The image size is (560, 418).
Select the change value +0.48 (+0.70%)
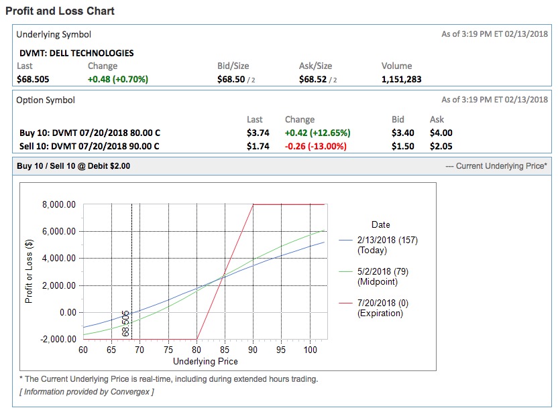pos(118,79)
